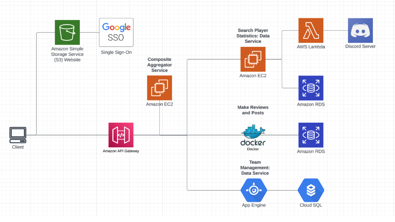Image resolution: width=395 pixels, height=222 pixels.
Task: Click the 'Amazon API Gateway' caption
Action: 121,151
